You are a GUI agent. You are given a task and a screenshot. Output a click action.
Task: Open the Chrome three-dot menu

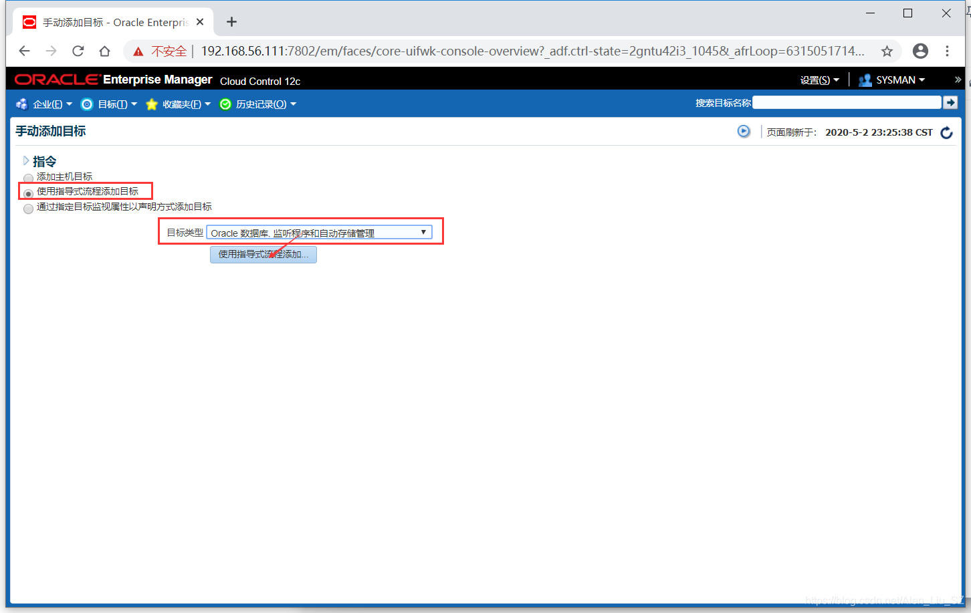(947, 51)
